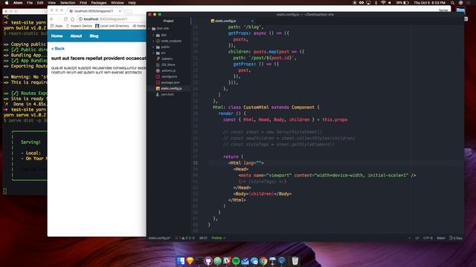The height and width of the screenshot is (267, 476).
Task: Open Keynote from the dock
Action: (272, 260)
